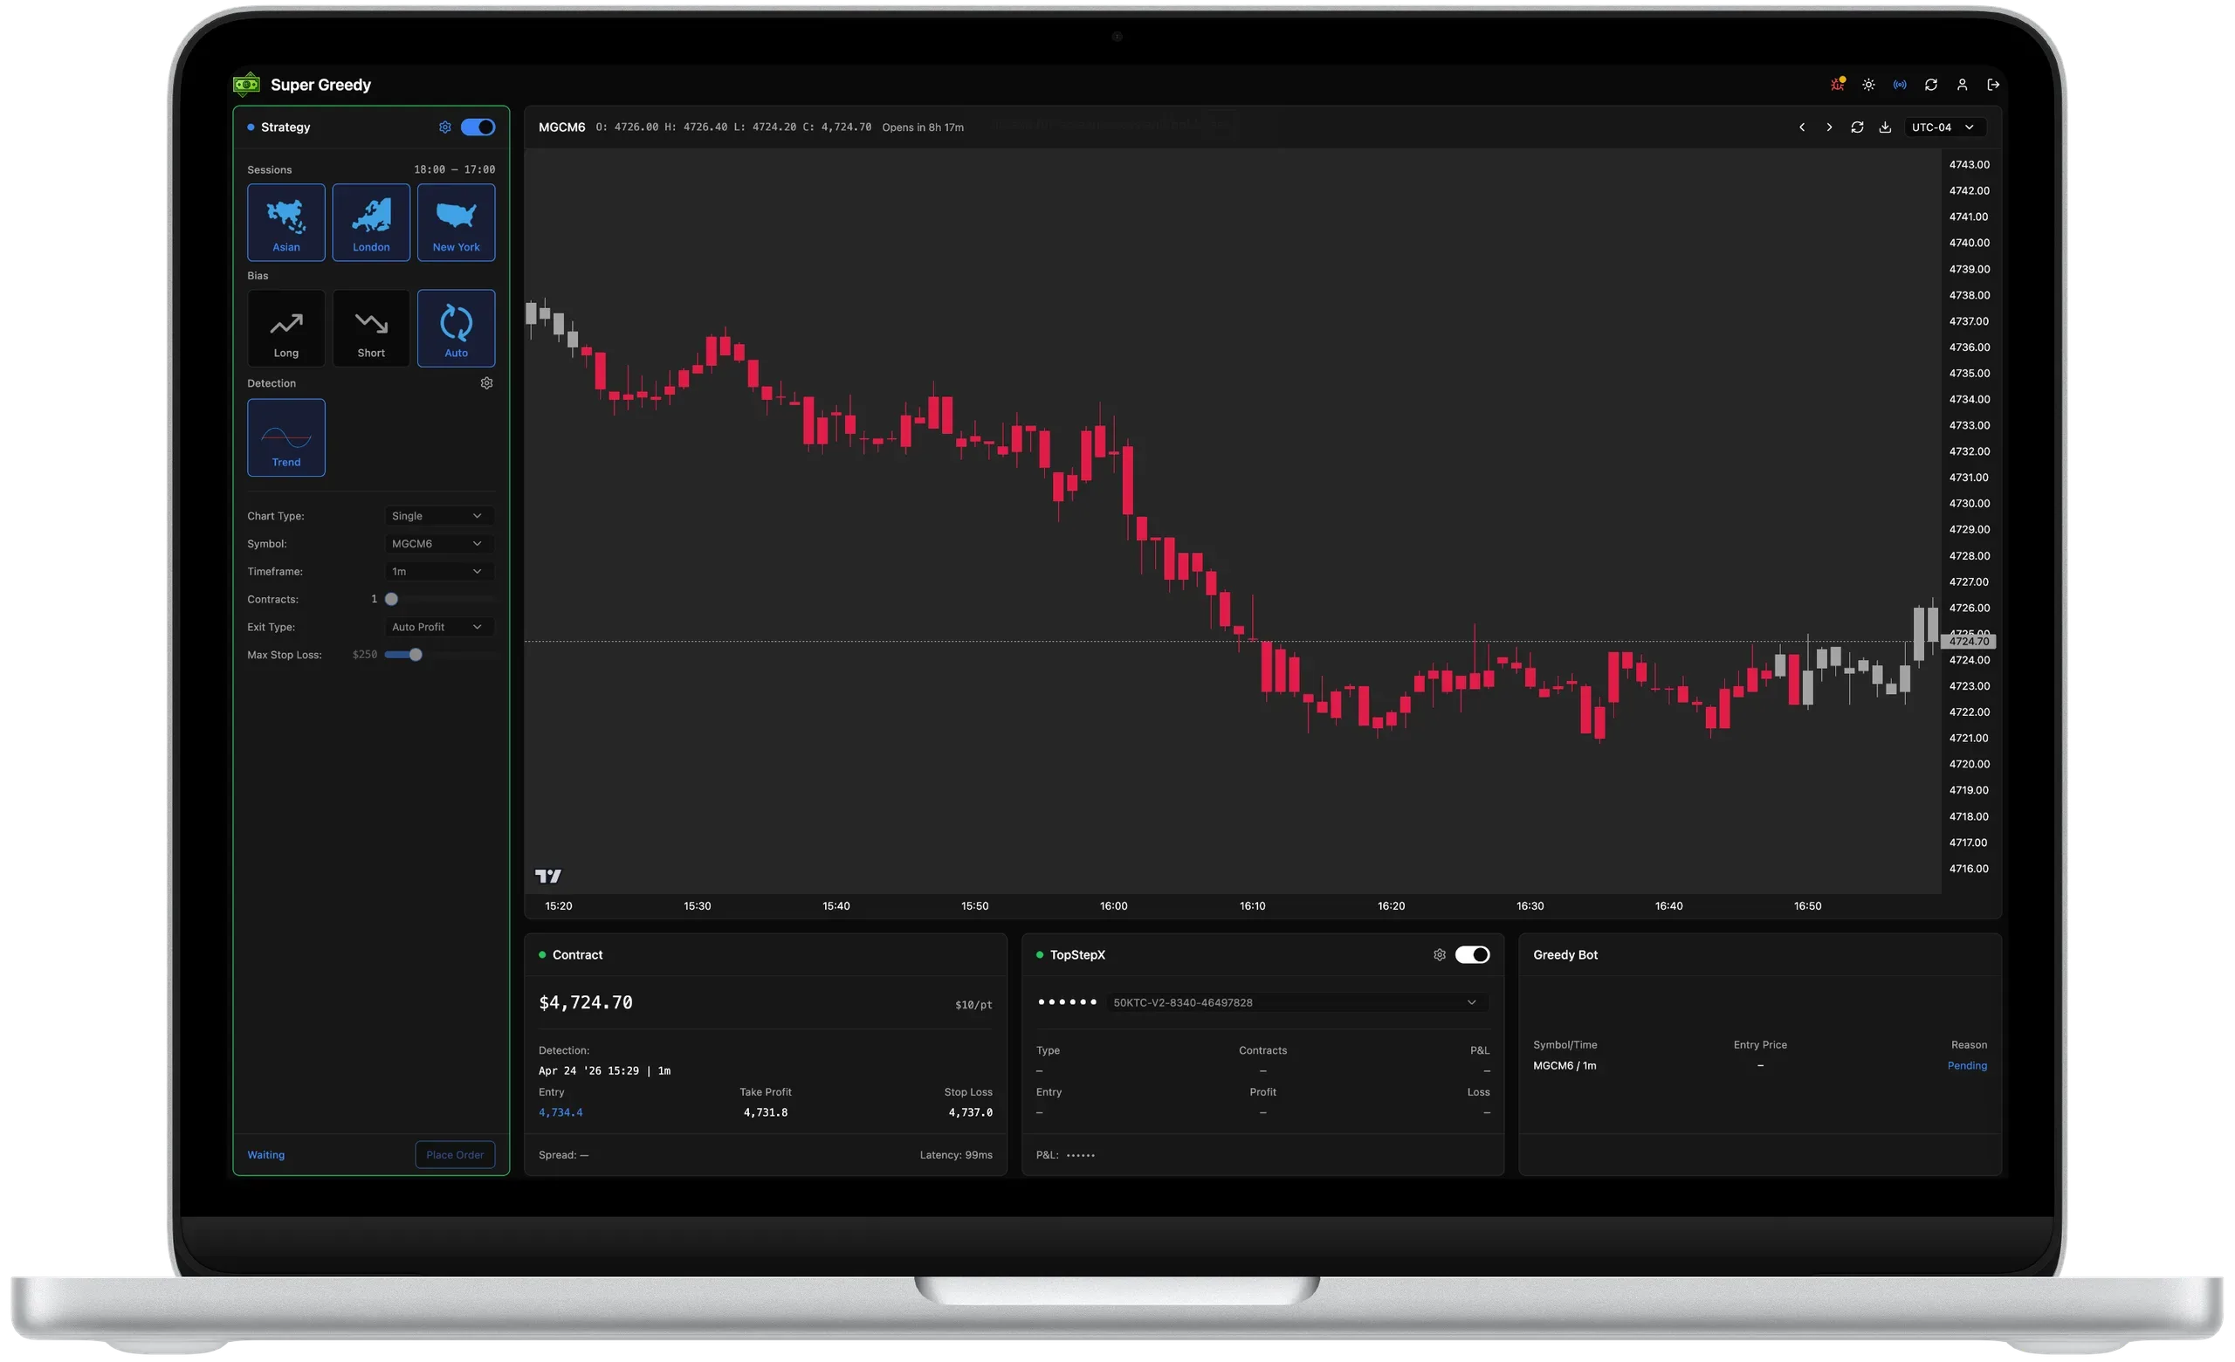Screen dimensions: 2235x1362
Task: Click the MGCM6 symbol label above chart
Action: click(561, 127)
